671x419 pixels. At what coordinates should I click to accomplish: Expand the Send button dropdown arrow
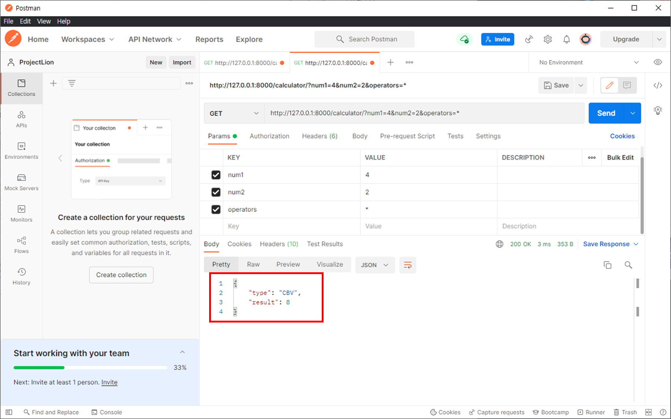(633, 113)
